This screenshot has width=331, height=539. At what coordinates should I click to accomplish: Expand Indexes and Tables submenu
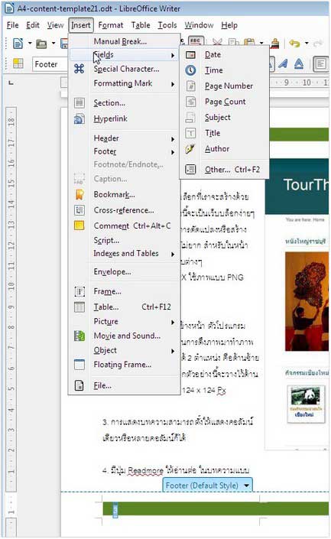pyautogui.click(x=125, y=254)
